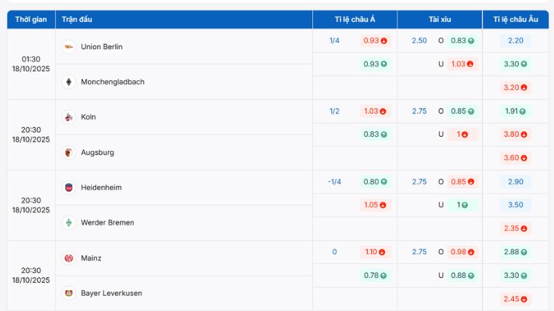Select Union Berlin Asian handicap odds 0.93

(375, 41)
